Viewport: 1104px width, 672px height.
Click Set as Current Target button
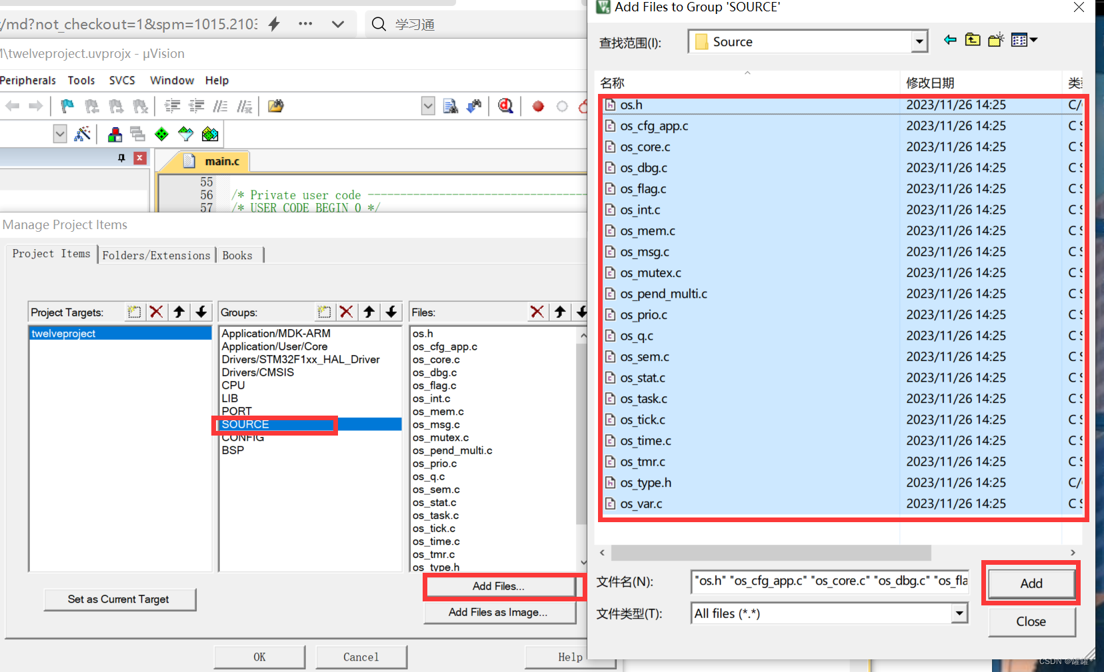coord(119,599)
